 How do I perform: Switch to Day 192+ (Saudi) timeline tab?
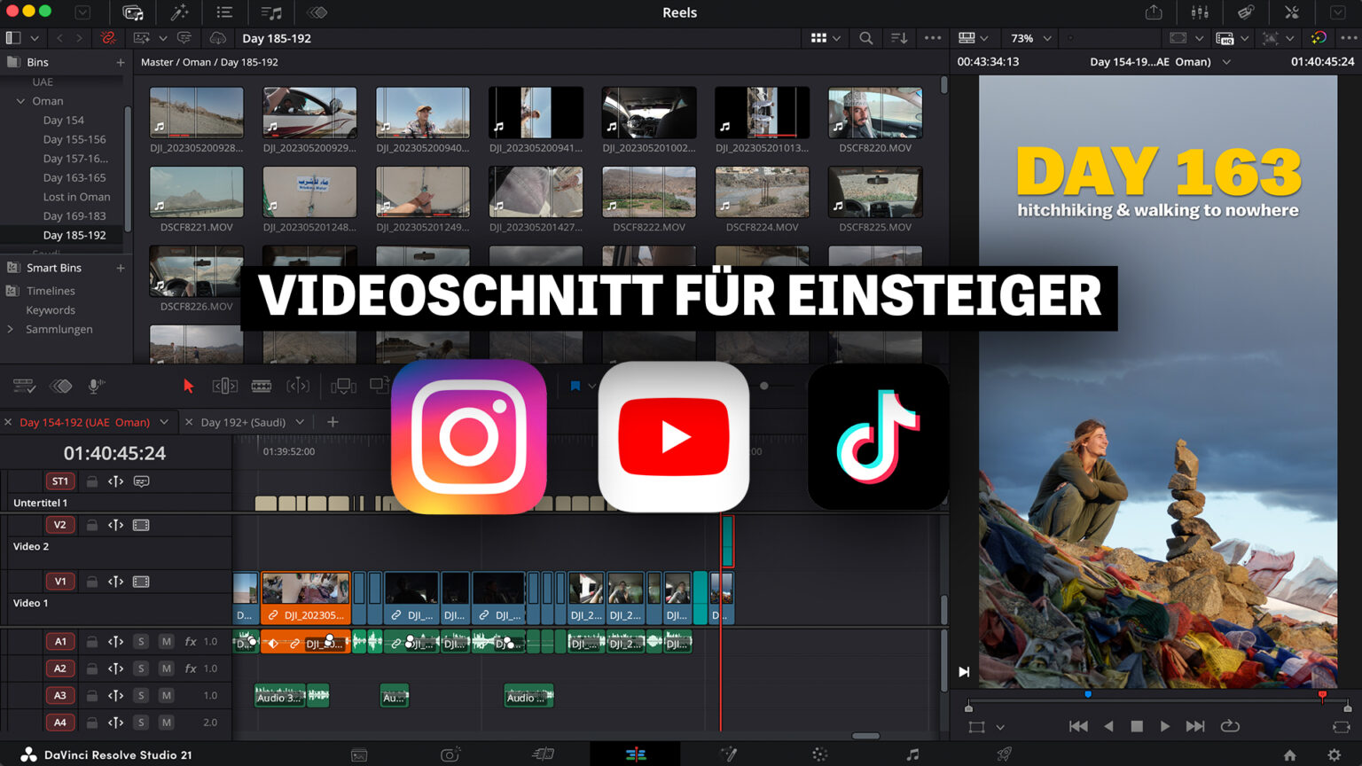coord(243,422)
